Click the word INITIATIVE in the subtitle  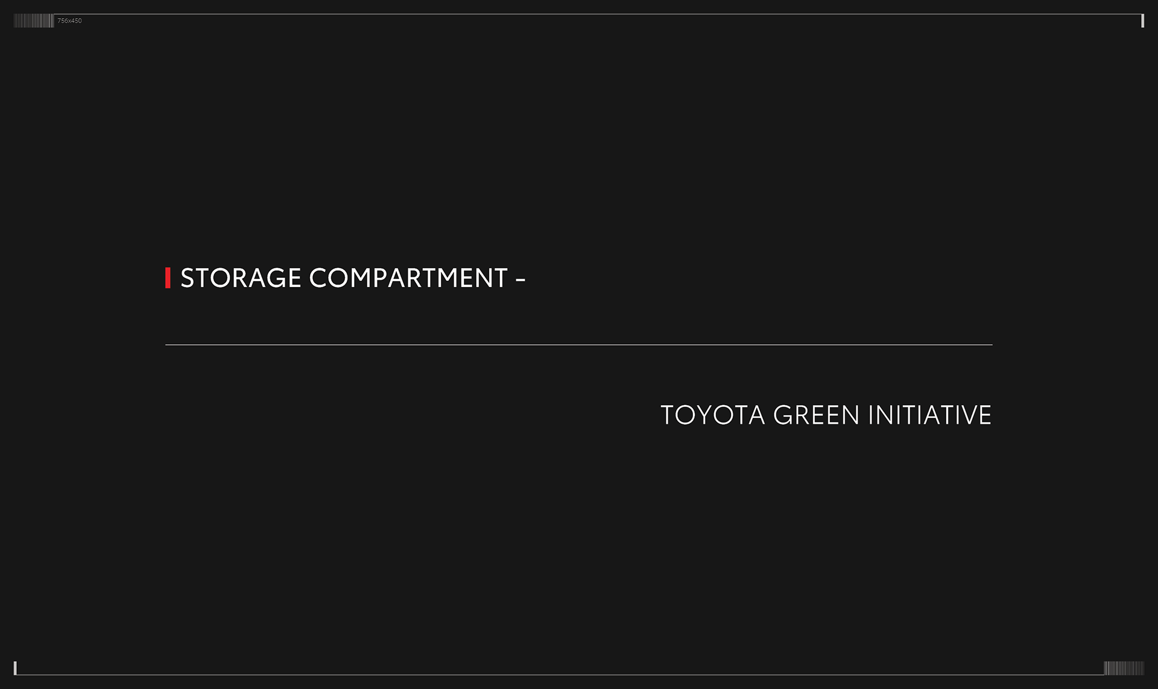point(929,415)
